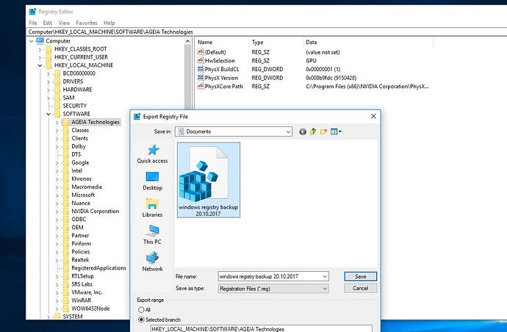Expand the HKEY_CURRENT_USER node
This screenshot has height=332, width=507.
point(40,57)
